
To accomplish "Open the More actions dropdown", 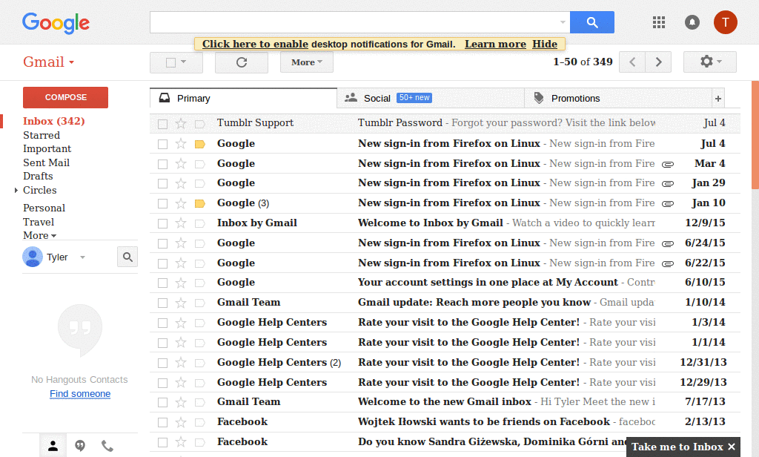I will coord(306,62).
